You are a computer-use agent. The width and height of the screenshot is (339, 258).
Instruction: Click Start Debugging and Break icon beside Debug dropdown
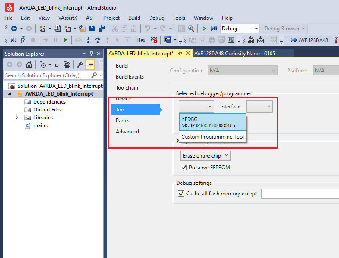point(214,29)
